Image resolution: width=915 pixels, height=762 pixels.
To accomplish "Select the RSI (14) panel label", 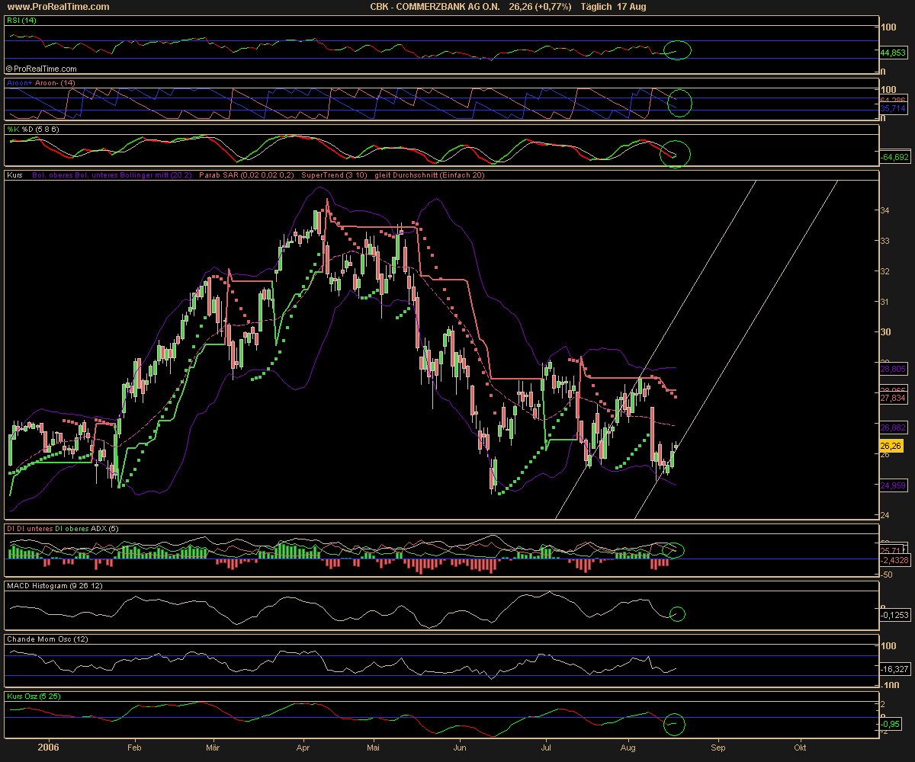I will pos(22,21).
